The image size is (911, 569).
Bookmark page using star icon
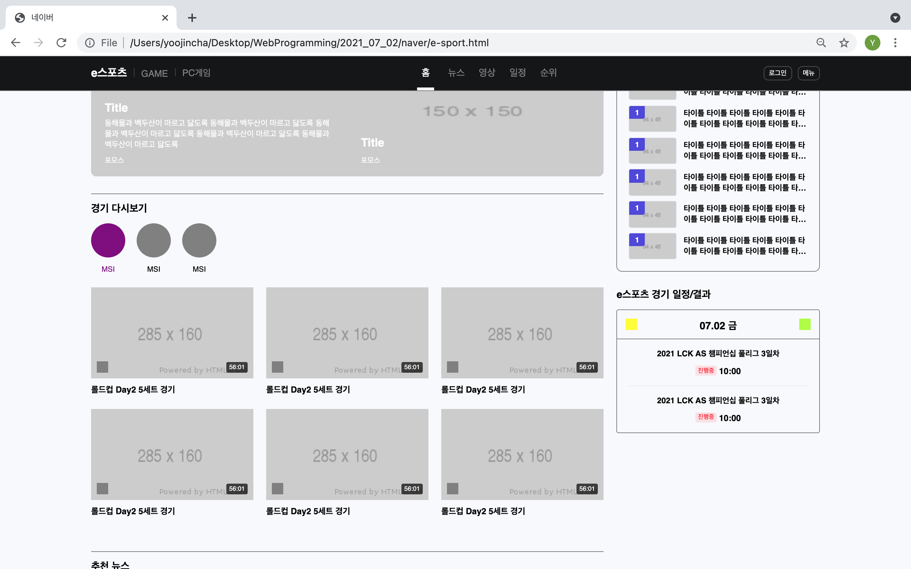pos(844,43)
